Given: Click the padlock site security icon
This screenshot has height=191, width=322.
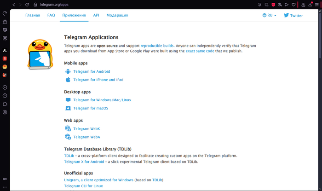Looking at the screenshot, I should point(35,5).
